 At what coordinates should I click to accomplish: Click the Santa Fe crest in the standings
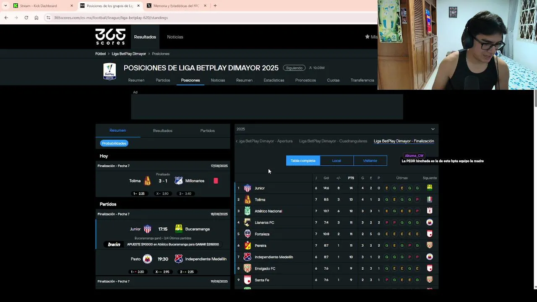pos(248,280)
